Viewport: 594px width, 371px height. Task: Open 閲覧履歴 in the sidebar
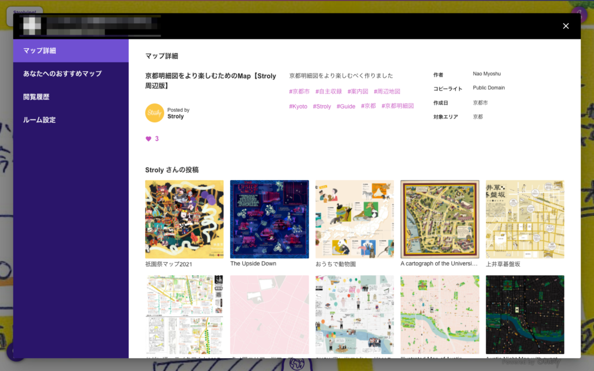[71, 97]
